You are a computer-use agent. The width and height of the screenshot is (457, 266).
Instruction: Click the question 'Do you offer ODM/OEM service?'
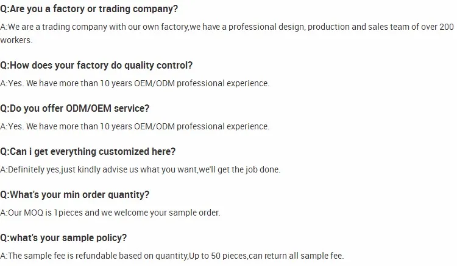click(74, 108)
